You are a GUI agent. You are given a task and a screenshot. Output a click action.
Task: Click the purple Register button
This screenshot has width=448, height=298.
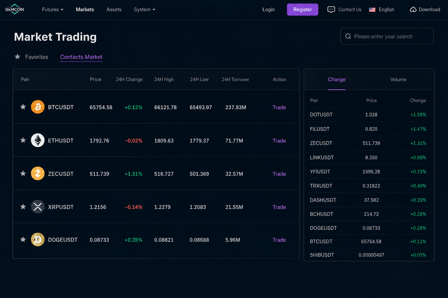(x=302, y=10)
